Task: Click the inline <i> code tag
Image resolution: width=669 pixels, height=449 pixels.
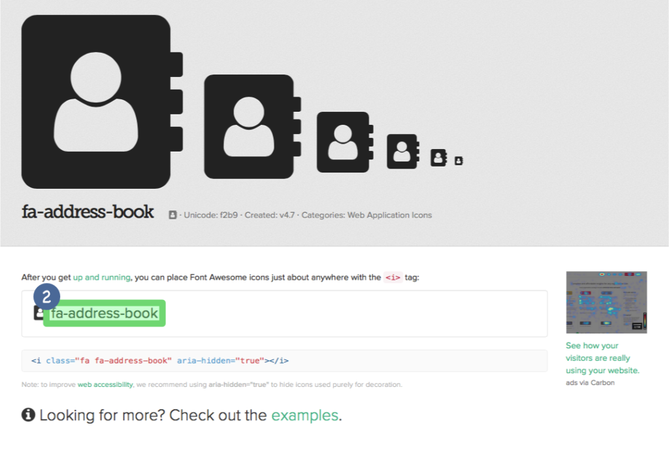Action: click(393, 277)
